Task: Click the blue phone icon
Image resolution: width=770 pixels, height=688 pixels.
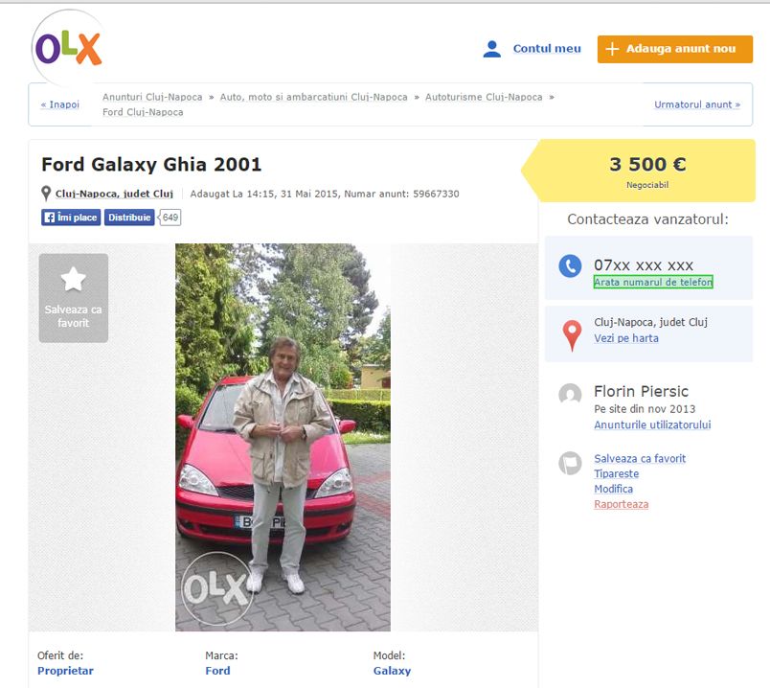Action: 571,266
